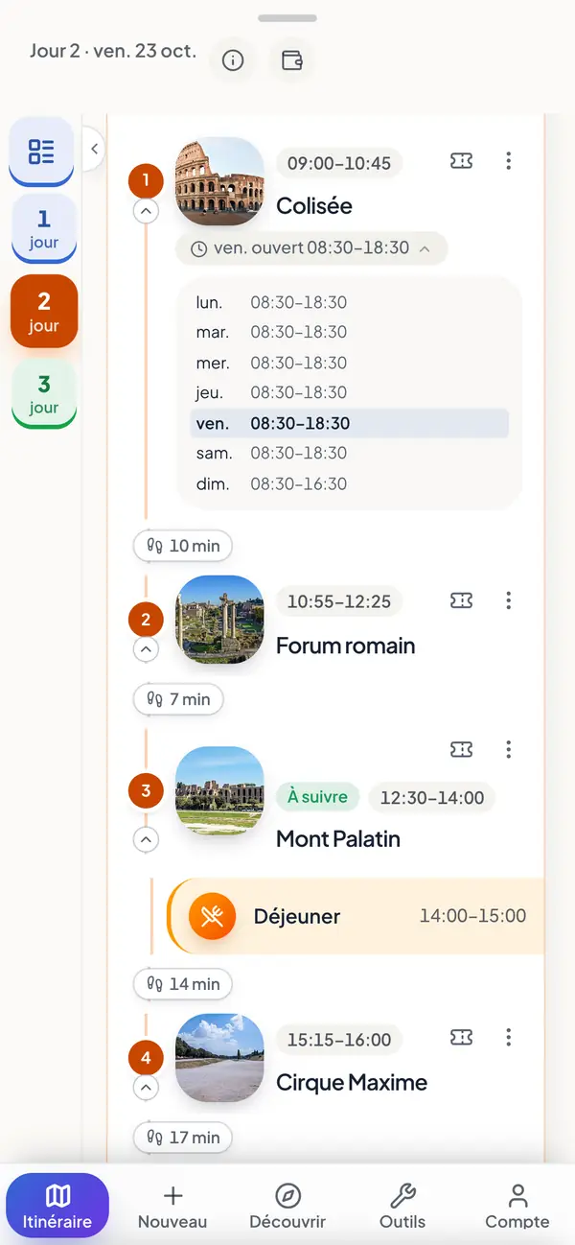Click the Cirque Maxime title
This screenshot has width=575, height=1245.
(x=352, y=1082)
